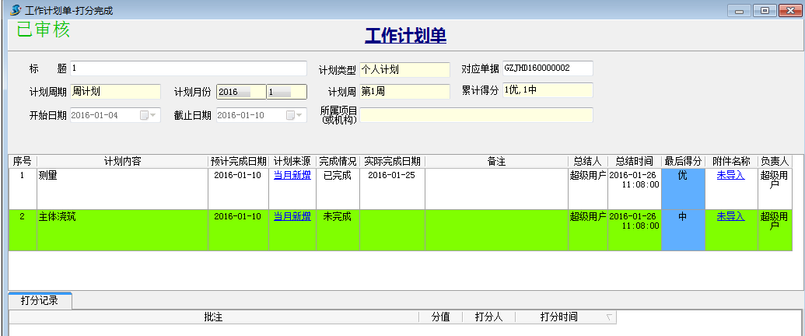Click 未导入 attachment link for 主体浇筑 row
The width and height of the screenshot is (805, 336).
[x=730, y=216]
